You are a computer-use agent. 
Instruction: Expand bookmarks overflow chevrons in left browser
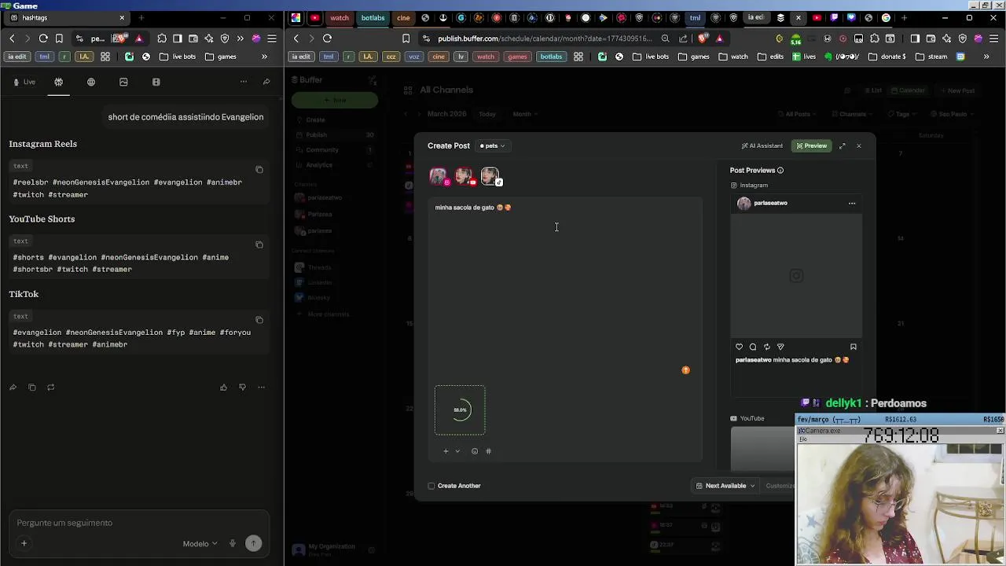click(x=264, y=57)
